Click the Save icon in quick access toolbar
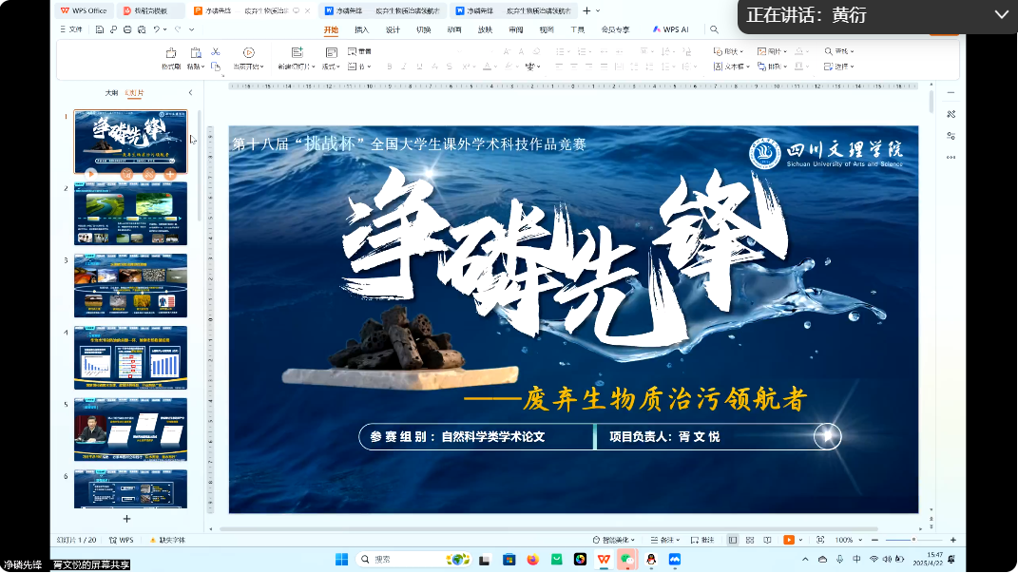 (100, 29)
